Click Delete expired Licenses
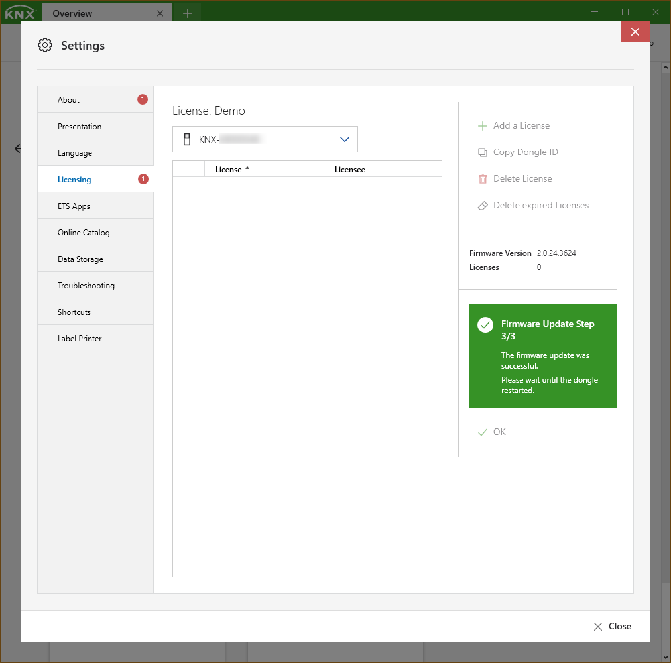 tap(533, 206)
